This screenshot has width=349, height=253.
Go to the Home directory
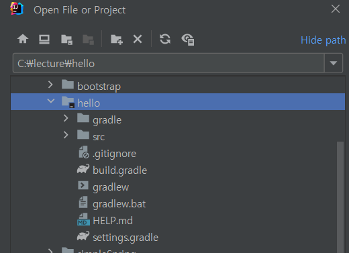point(23,39)
